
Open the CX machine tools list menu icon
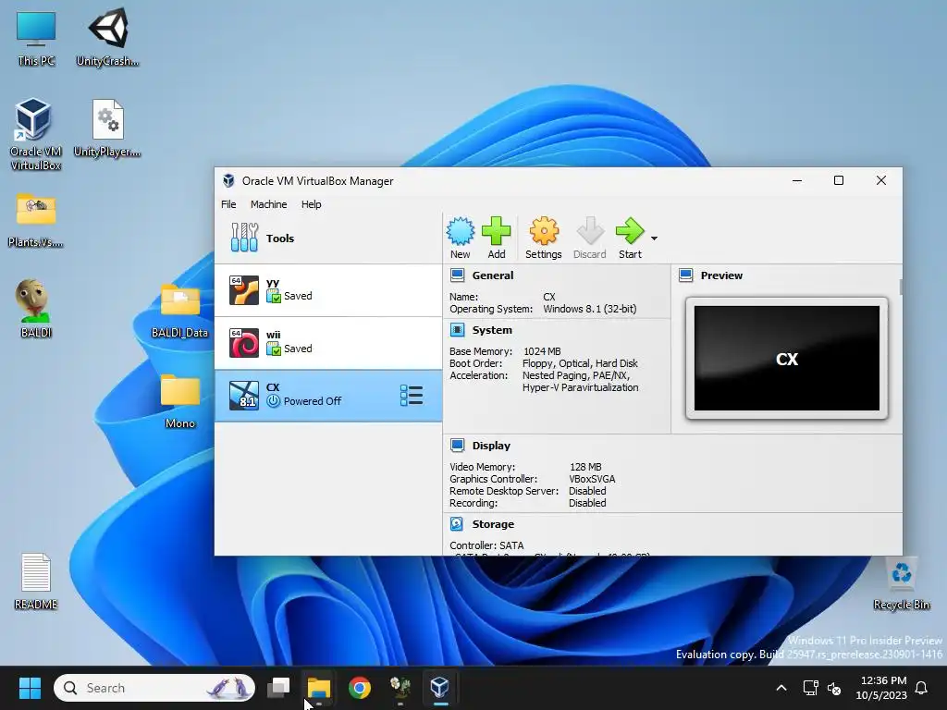click(x=412, y=396)
